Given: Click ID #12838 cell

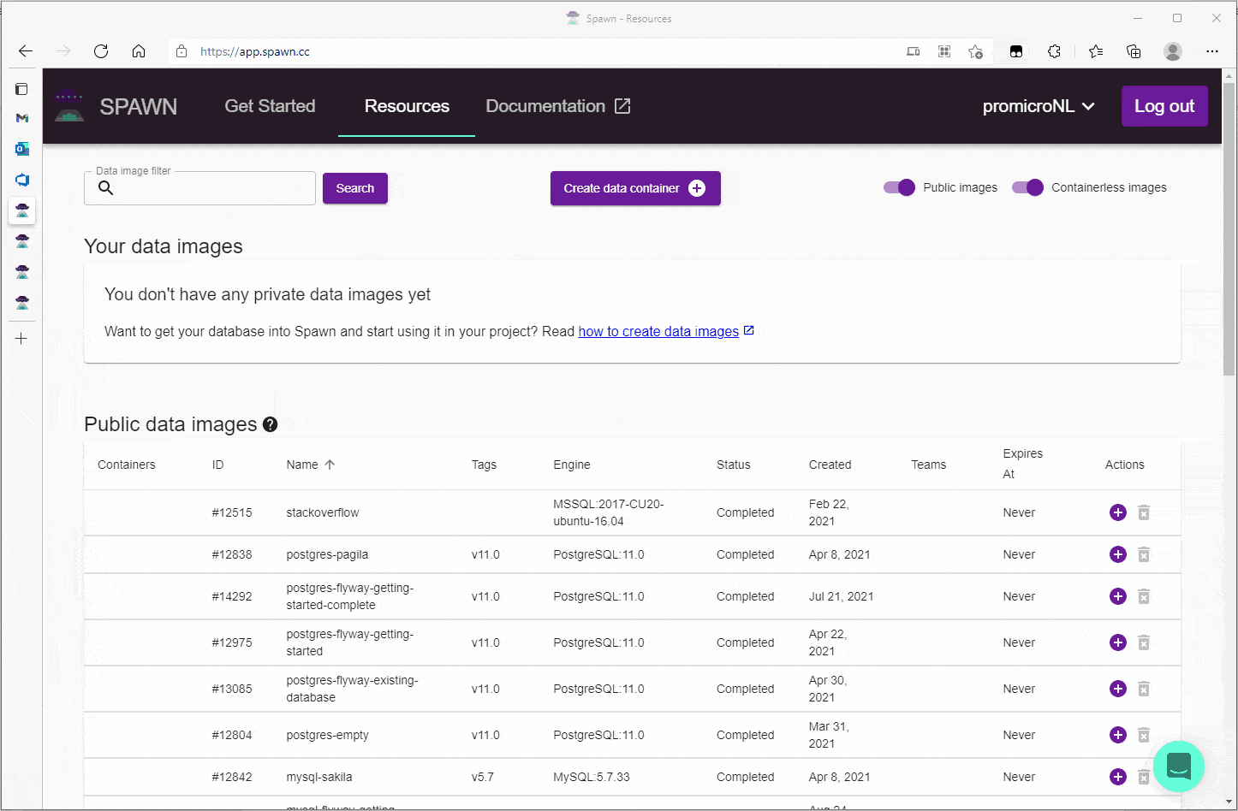Looking at the screenshot, I should click(232, 554).
